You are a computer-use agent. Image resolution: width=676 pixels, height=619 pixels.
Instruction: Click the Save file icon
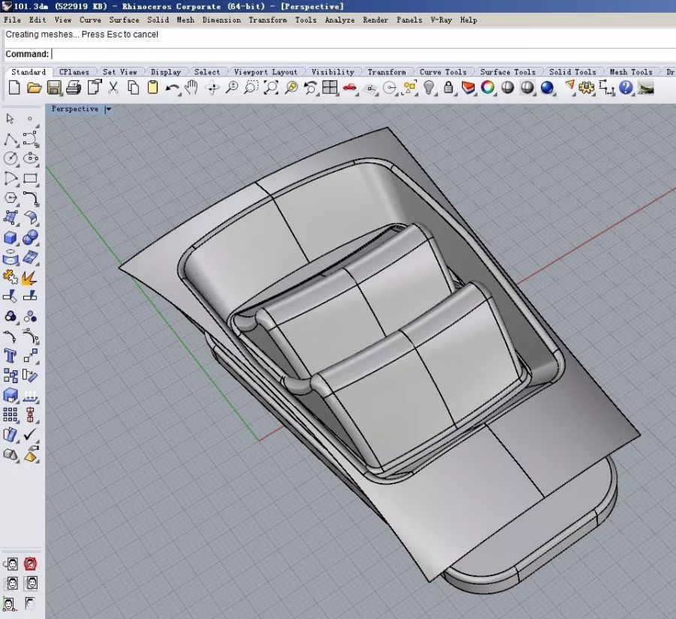54,88
